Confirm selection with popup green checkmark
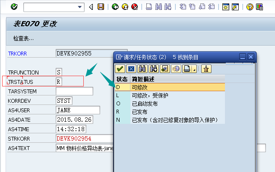The width and height of the screenshot is (275, 172). click(x=120, y=69)
